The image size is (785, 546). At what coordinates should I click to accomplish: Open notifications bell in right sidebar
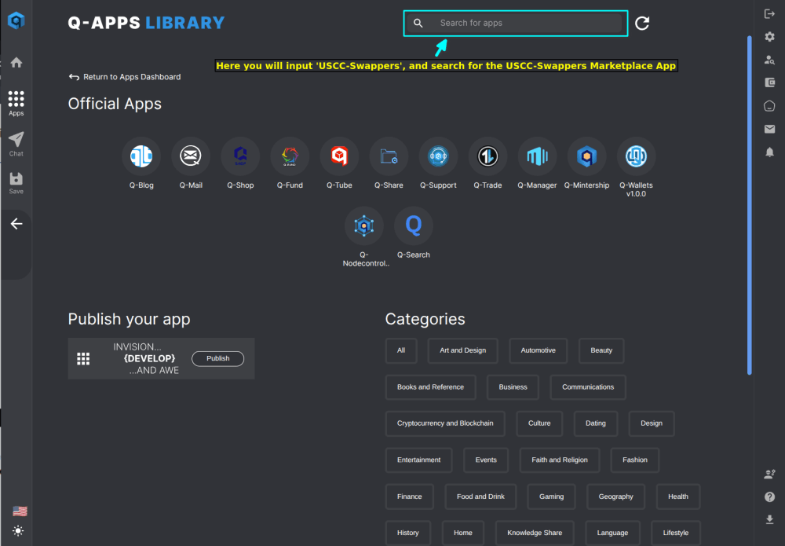point(769,152)
